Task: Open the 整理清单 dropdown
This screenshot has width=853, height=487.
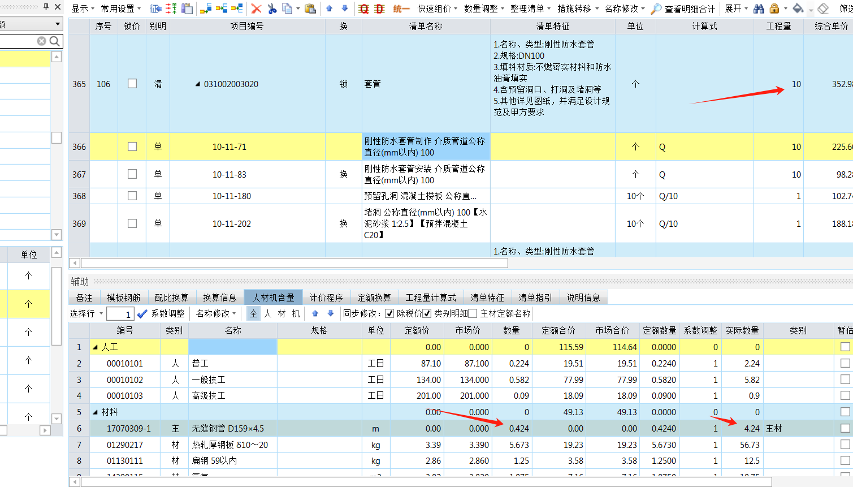Action: pos(531,8)
